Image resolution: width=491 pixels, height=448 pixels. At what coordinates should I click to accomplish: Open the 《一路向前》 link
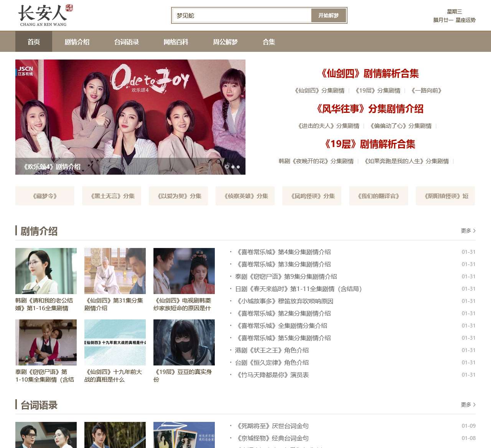[x=426, y=91]
